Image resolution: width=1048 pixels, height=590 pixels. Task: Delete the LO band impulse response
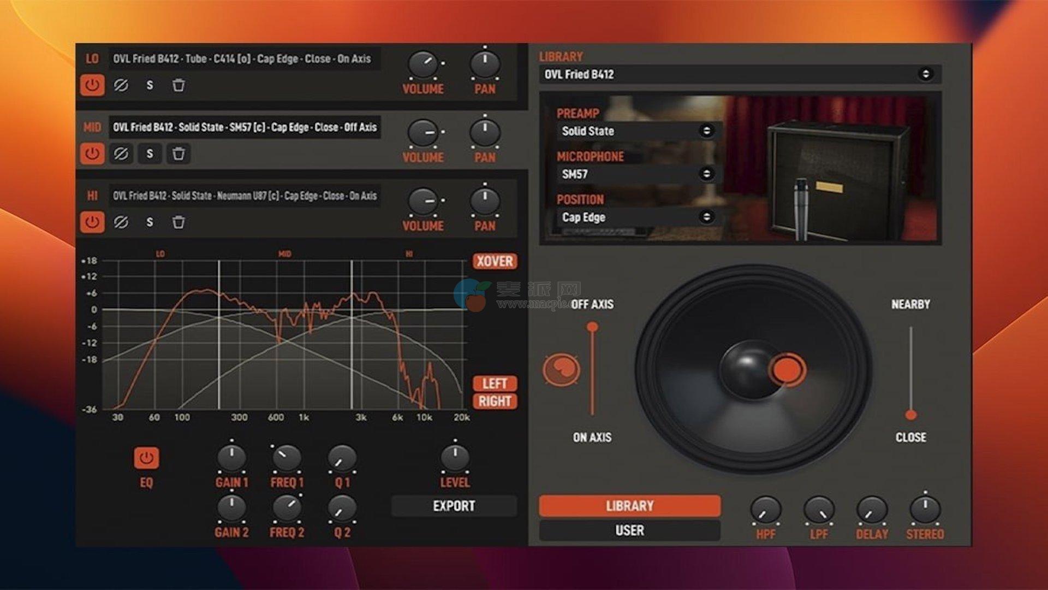(178, 85)
